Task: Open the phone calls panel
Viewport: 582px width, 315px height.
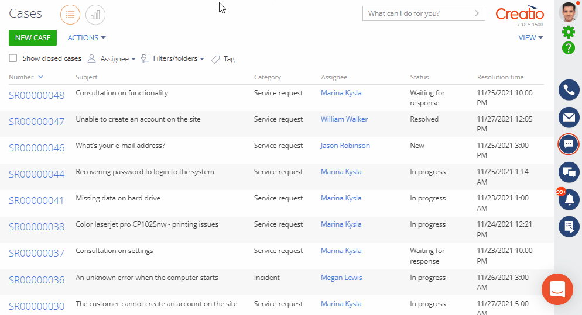Action: (x=569, y=90)
